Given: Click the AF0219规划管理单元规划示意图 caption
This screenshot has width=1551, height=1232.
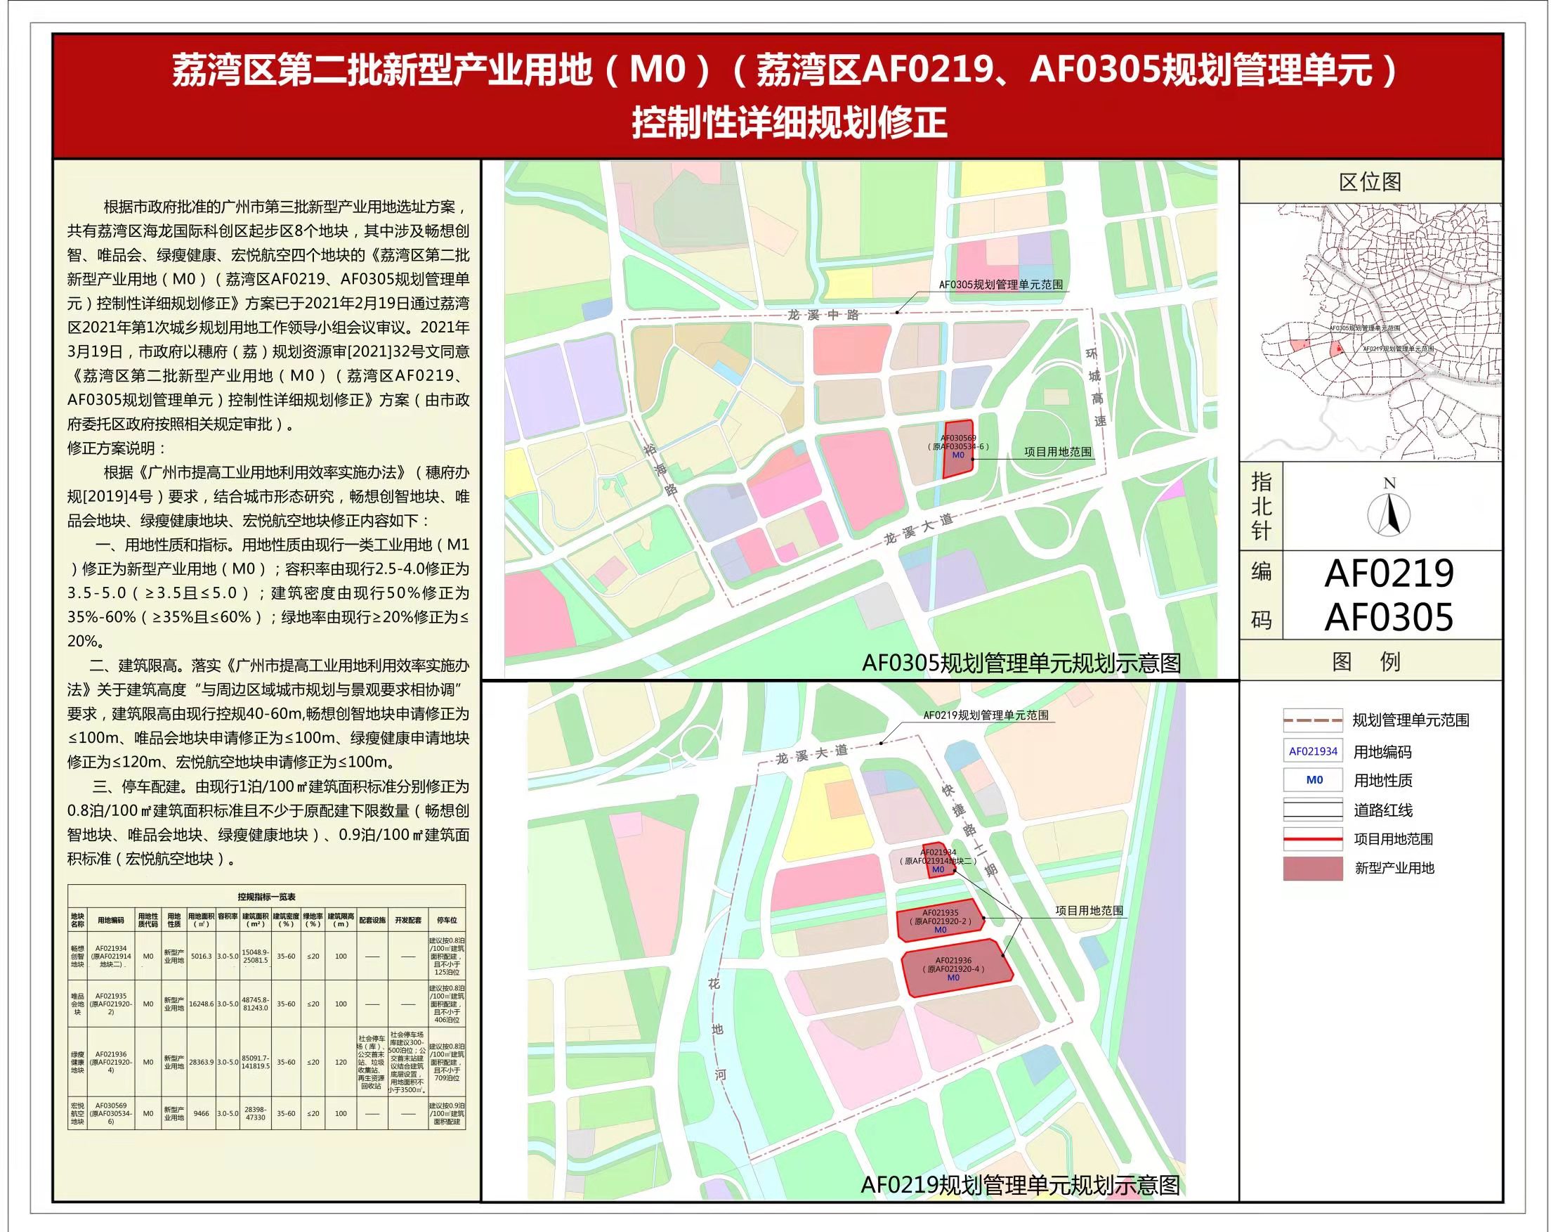Looking at the screenshot, I should (1020, 1184).
